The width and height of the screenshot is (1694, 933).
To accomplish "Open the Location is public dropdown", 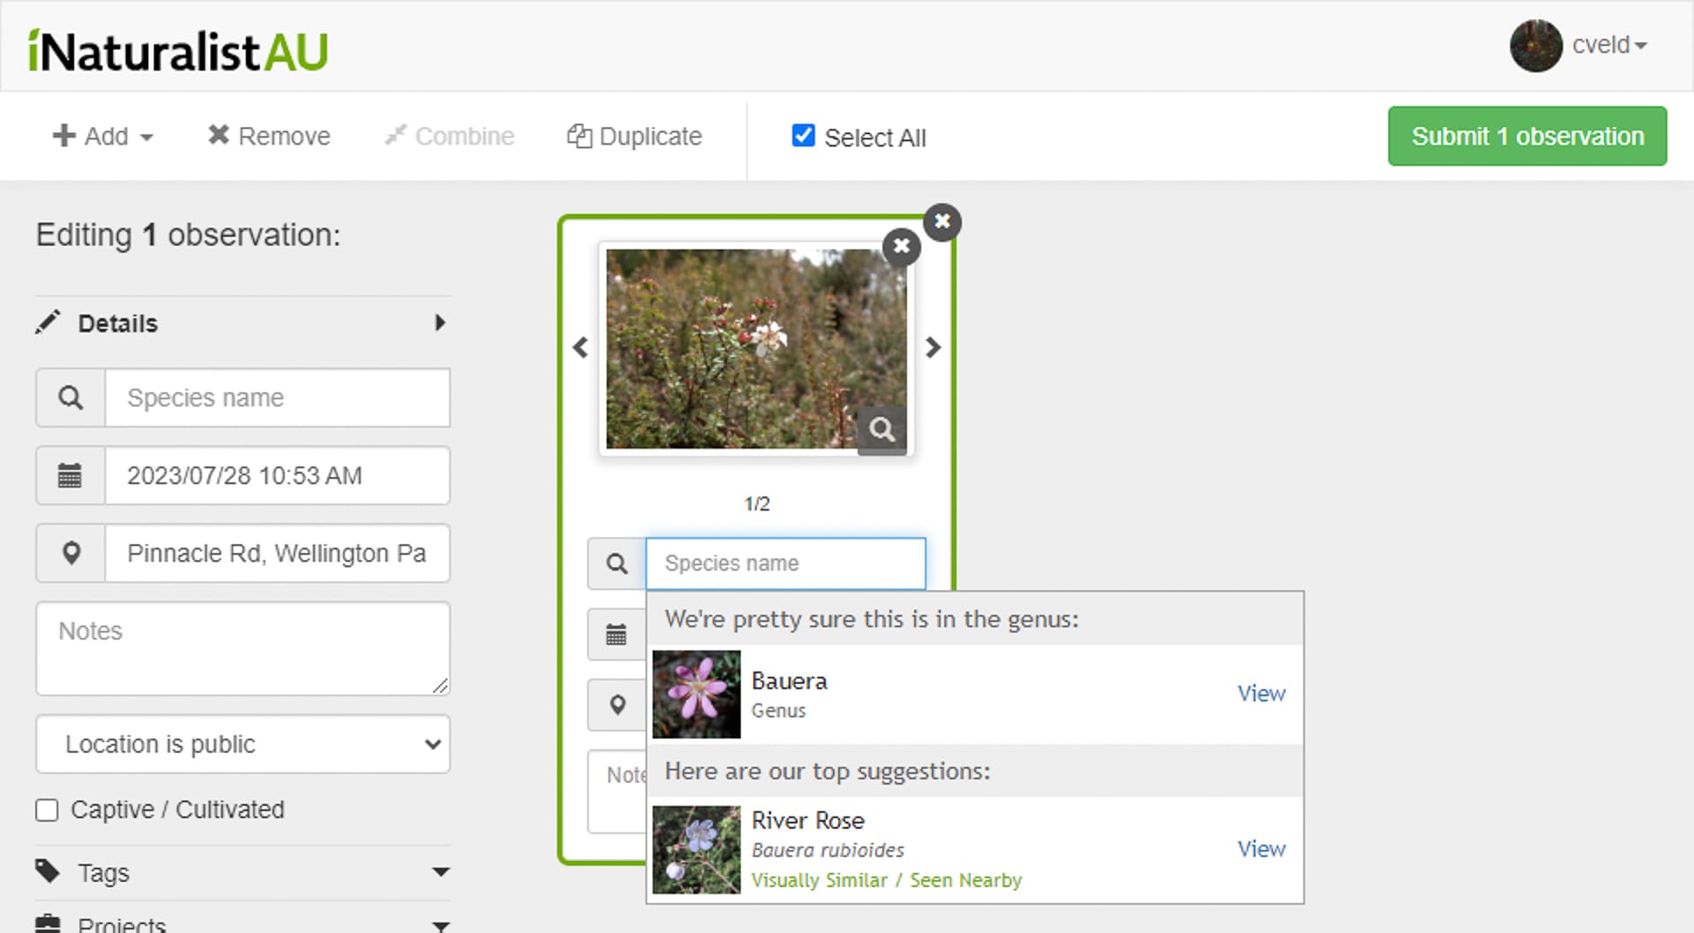I will pyautogui.click(x=243, y=744).
